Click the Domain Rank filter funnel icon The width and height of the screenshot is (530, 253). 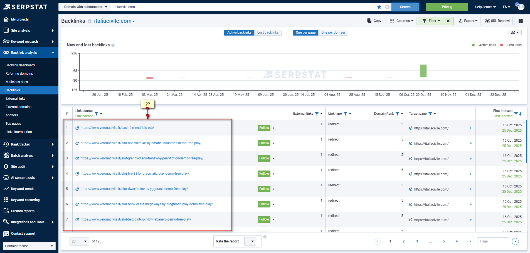pos(398,114)
